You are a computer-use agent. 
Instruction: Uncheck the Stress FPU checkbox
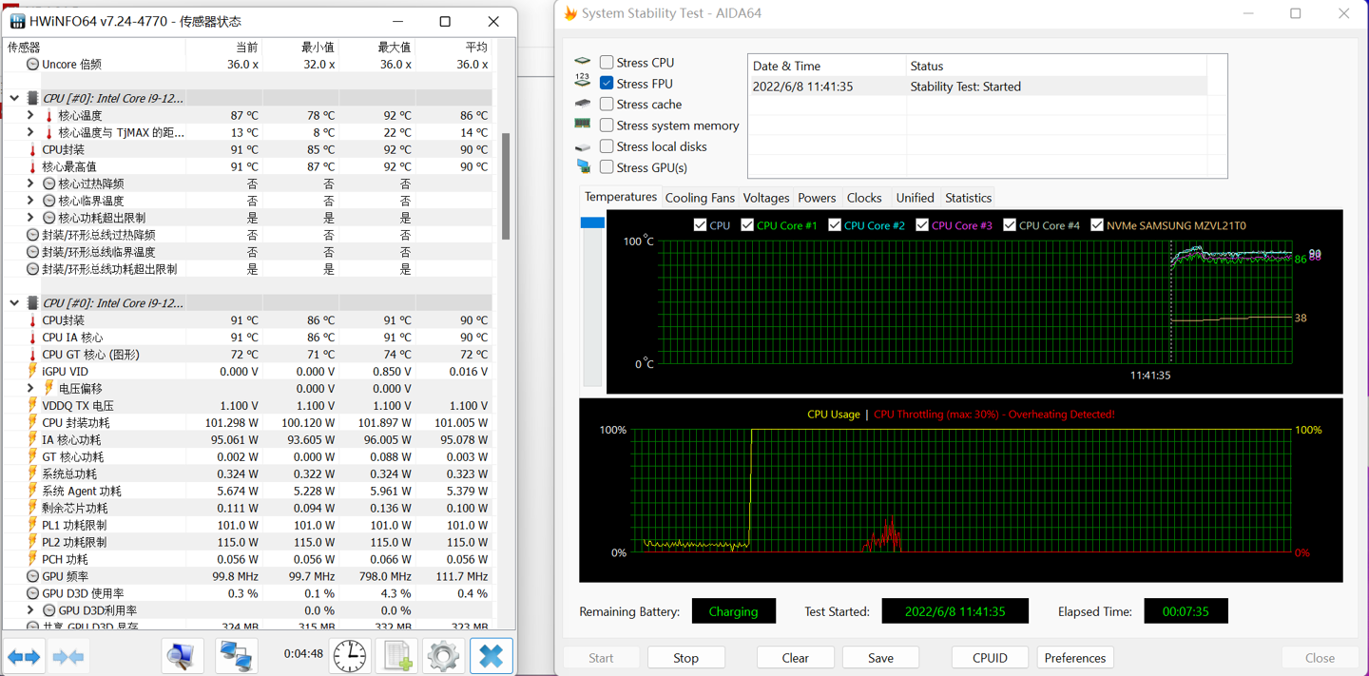607,83
